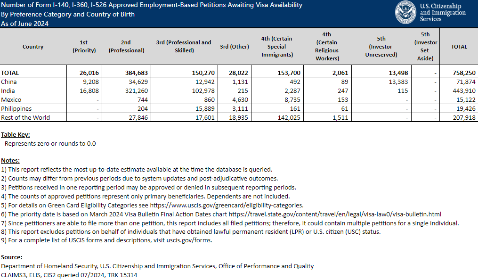Select the China row label
Image resolution: width=478 pixels, height=280 pixels.
[x=9, y=82]
